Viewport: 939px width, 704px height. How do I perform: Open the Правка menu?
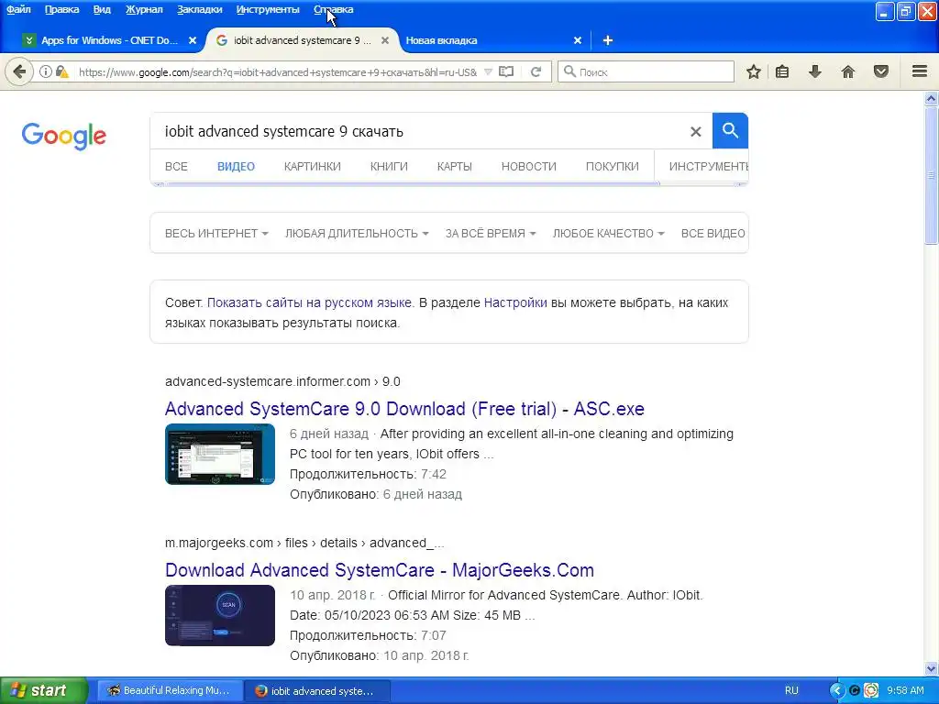coord(61,9)
